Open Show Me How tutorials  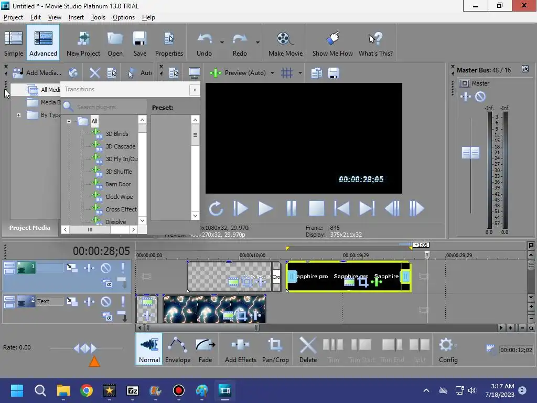pos(332,43)
